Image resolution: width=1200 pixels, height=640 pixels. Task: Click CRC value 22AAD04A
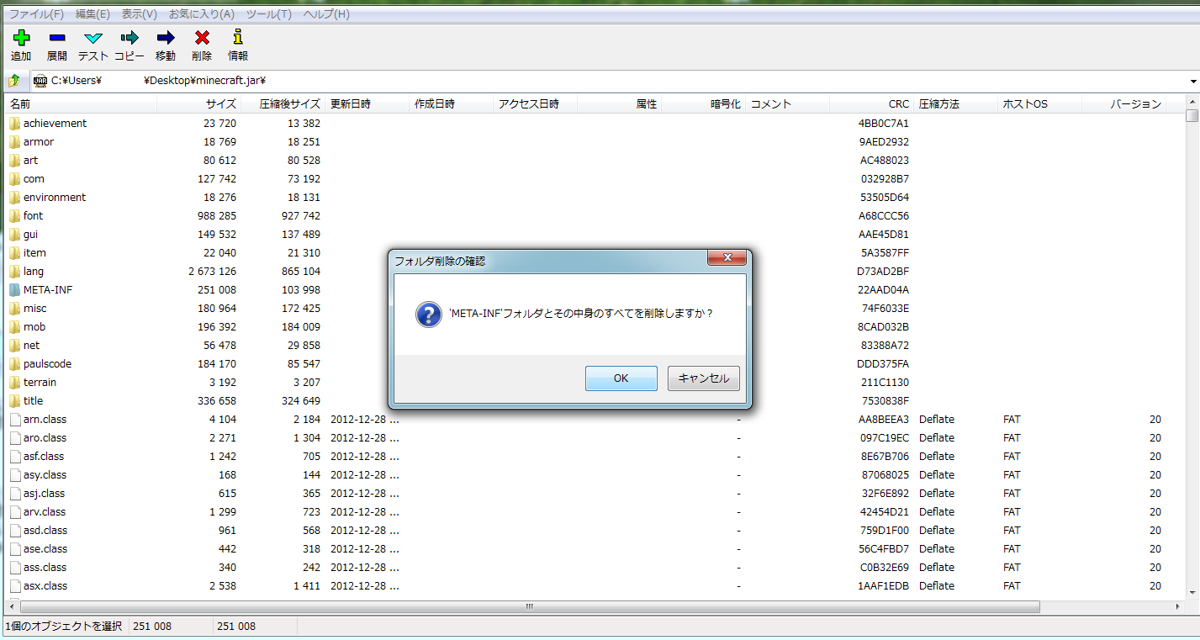pos(883,289)
